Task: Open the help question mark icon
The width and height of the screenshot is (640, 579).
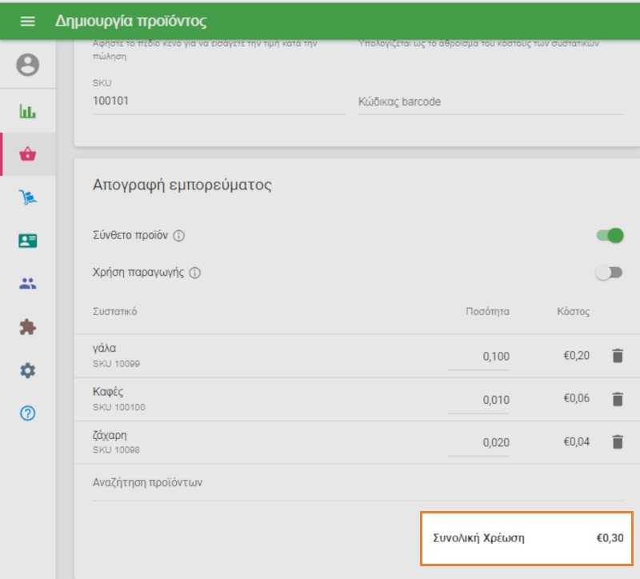Action: (28, 413)
